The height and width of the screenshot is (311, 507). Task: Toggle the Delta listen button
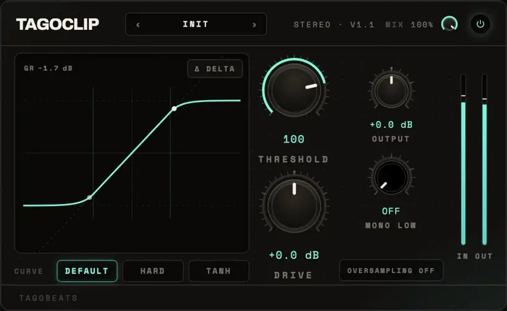tap(215, 68)
